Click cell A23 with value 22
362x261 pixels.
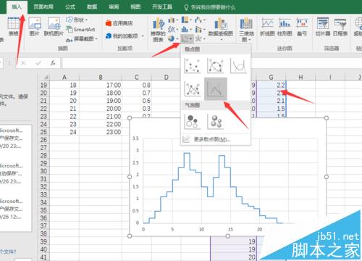(x=64, y=116)
